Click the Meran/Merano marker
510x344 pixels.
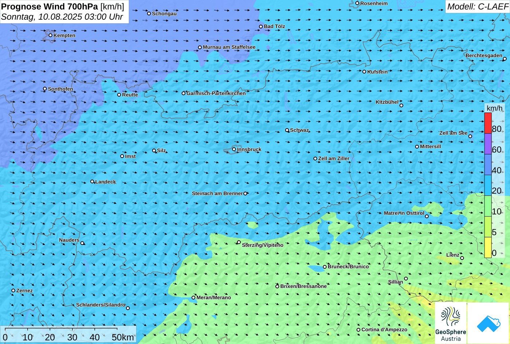[193, 298]
